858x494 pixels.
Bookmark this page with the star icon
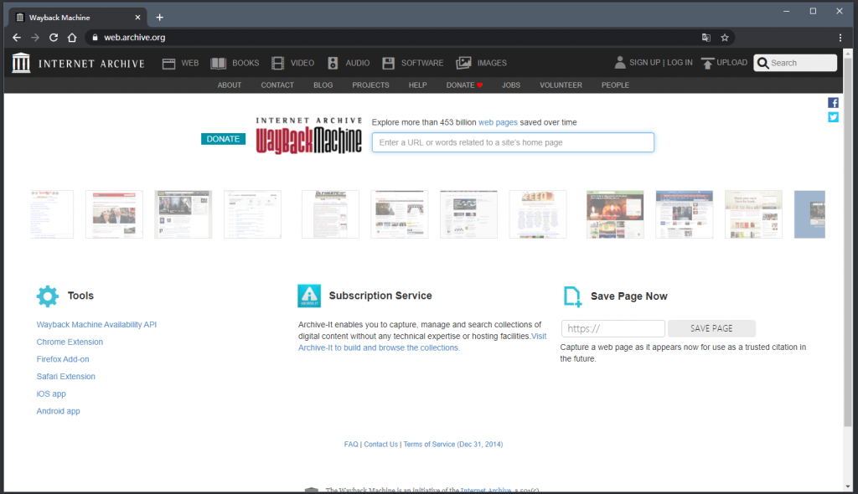point(725,38)
